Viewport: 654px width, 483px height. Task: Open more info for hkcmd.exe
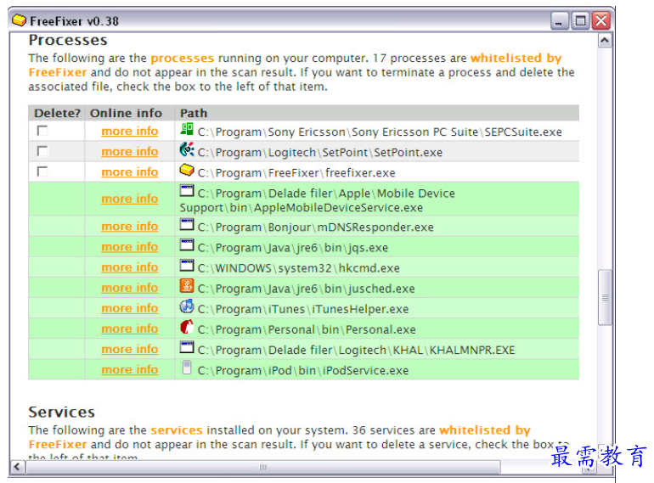point(130,267)
